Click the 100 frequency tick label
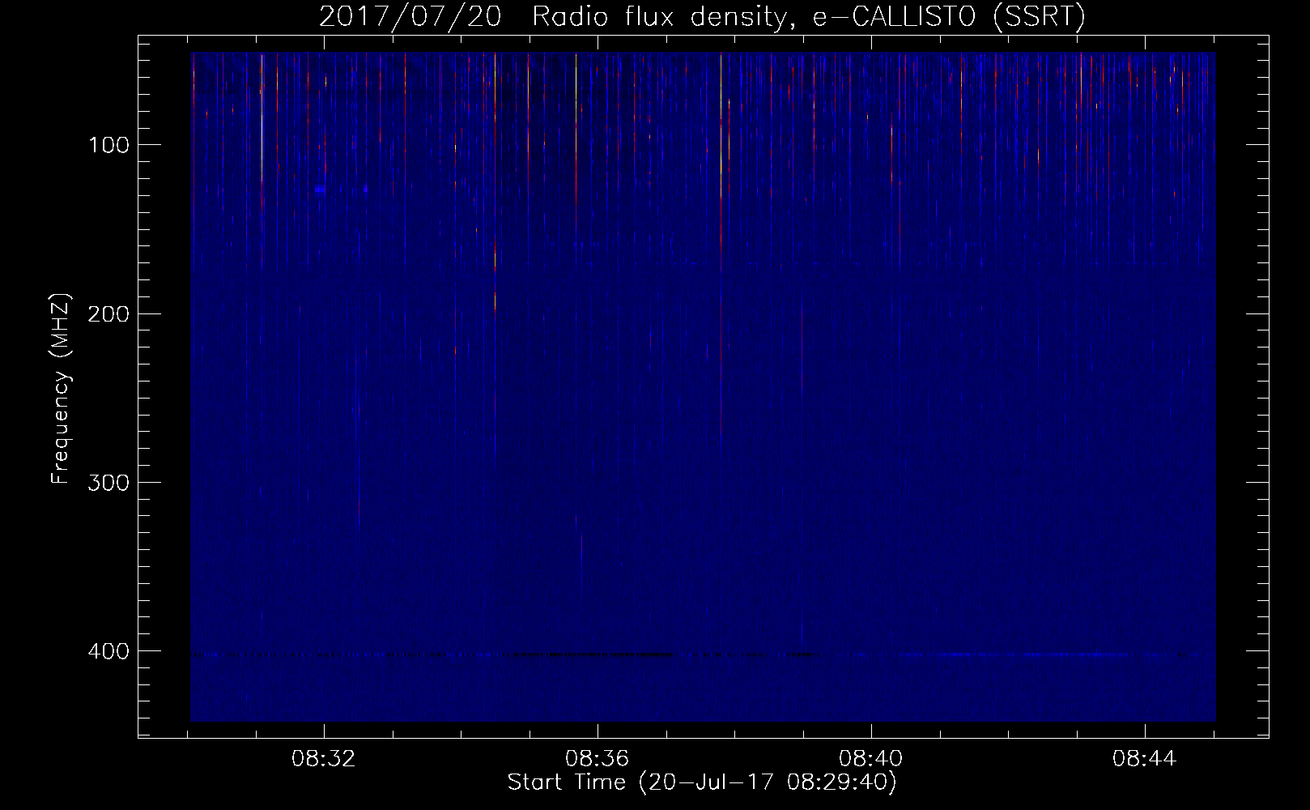The height and width of the screenshot is (810, 1310). 108,145
